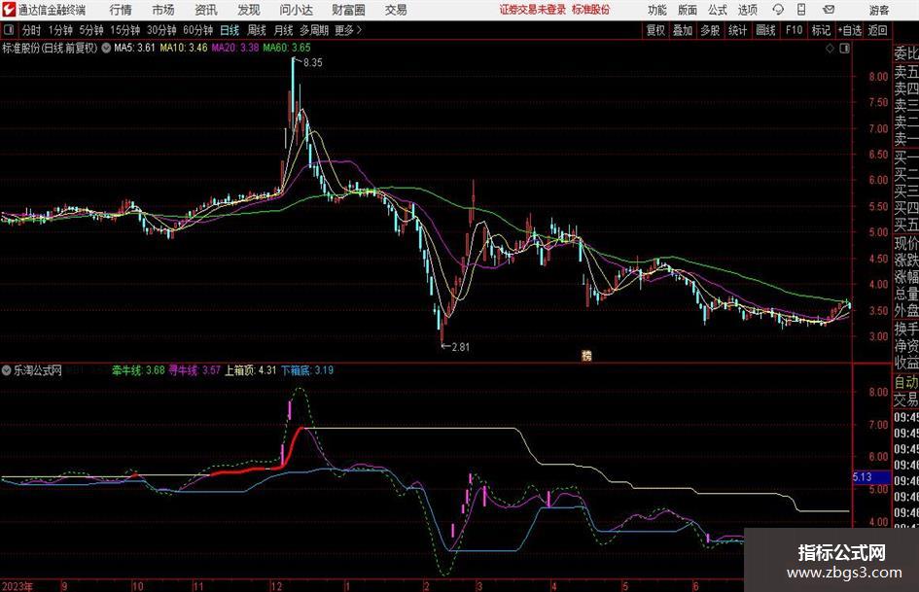
Task: Add stock with +自选 button
Action: 850,30
